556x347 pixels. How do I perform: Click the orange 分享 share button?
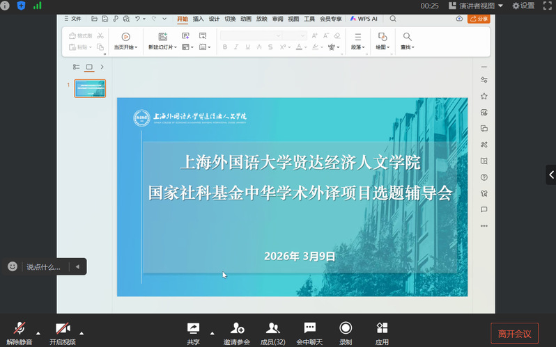(479, 19)
